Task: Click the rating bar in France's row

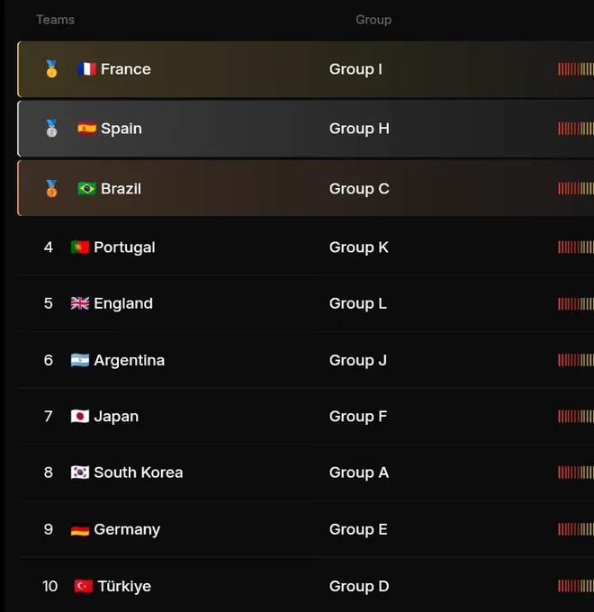Action: pyautogui.click(x=576, y=69)
